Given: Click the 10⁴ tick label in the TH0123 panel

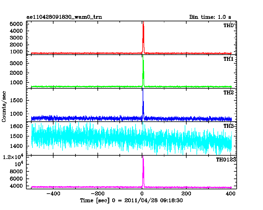Looking at the screenshot, I should pyautogui.click(x=19, y=164).
